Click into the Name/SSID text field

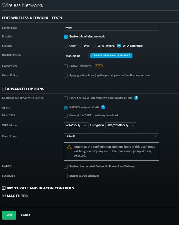tap(111, 28)
